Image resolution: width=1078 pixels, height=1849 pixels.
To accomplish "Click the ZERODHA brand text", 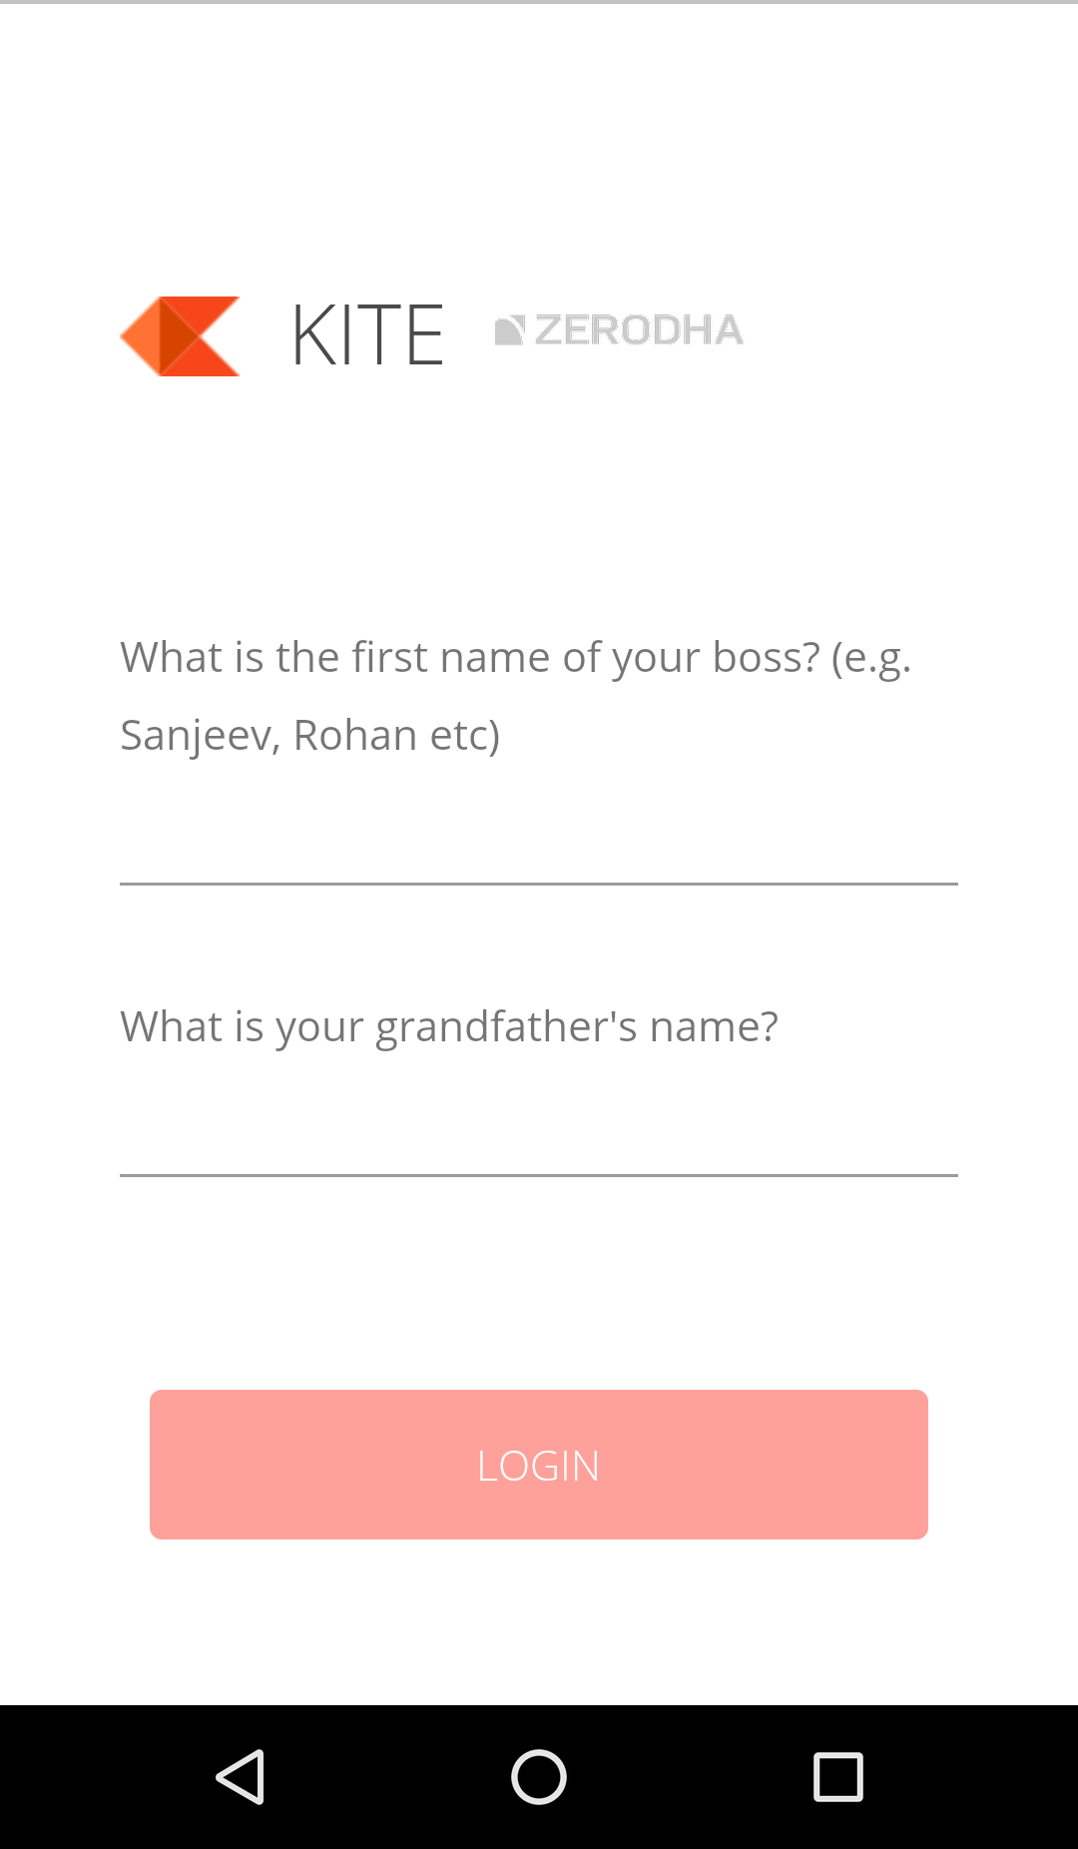I will (639, 330).
